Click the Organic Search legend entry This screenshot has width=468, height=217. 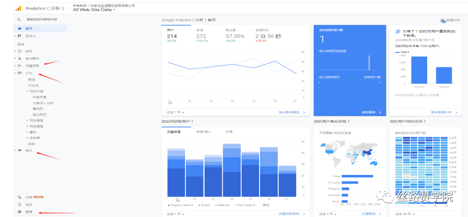tap(181, 205)
